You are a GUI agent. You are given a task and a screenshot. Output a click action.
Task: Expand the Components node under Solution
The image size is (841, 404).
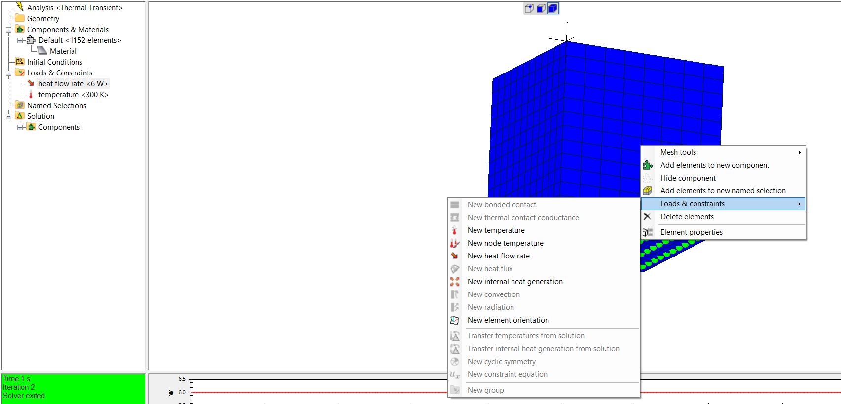click(x=20, y=127)
